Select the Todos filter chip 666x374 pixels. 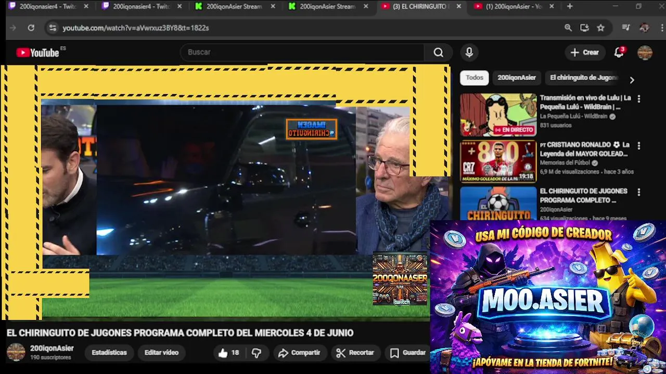click(x=475, y=77)
